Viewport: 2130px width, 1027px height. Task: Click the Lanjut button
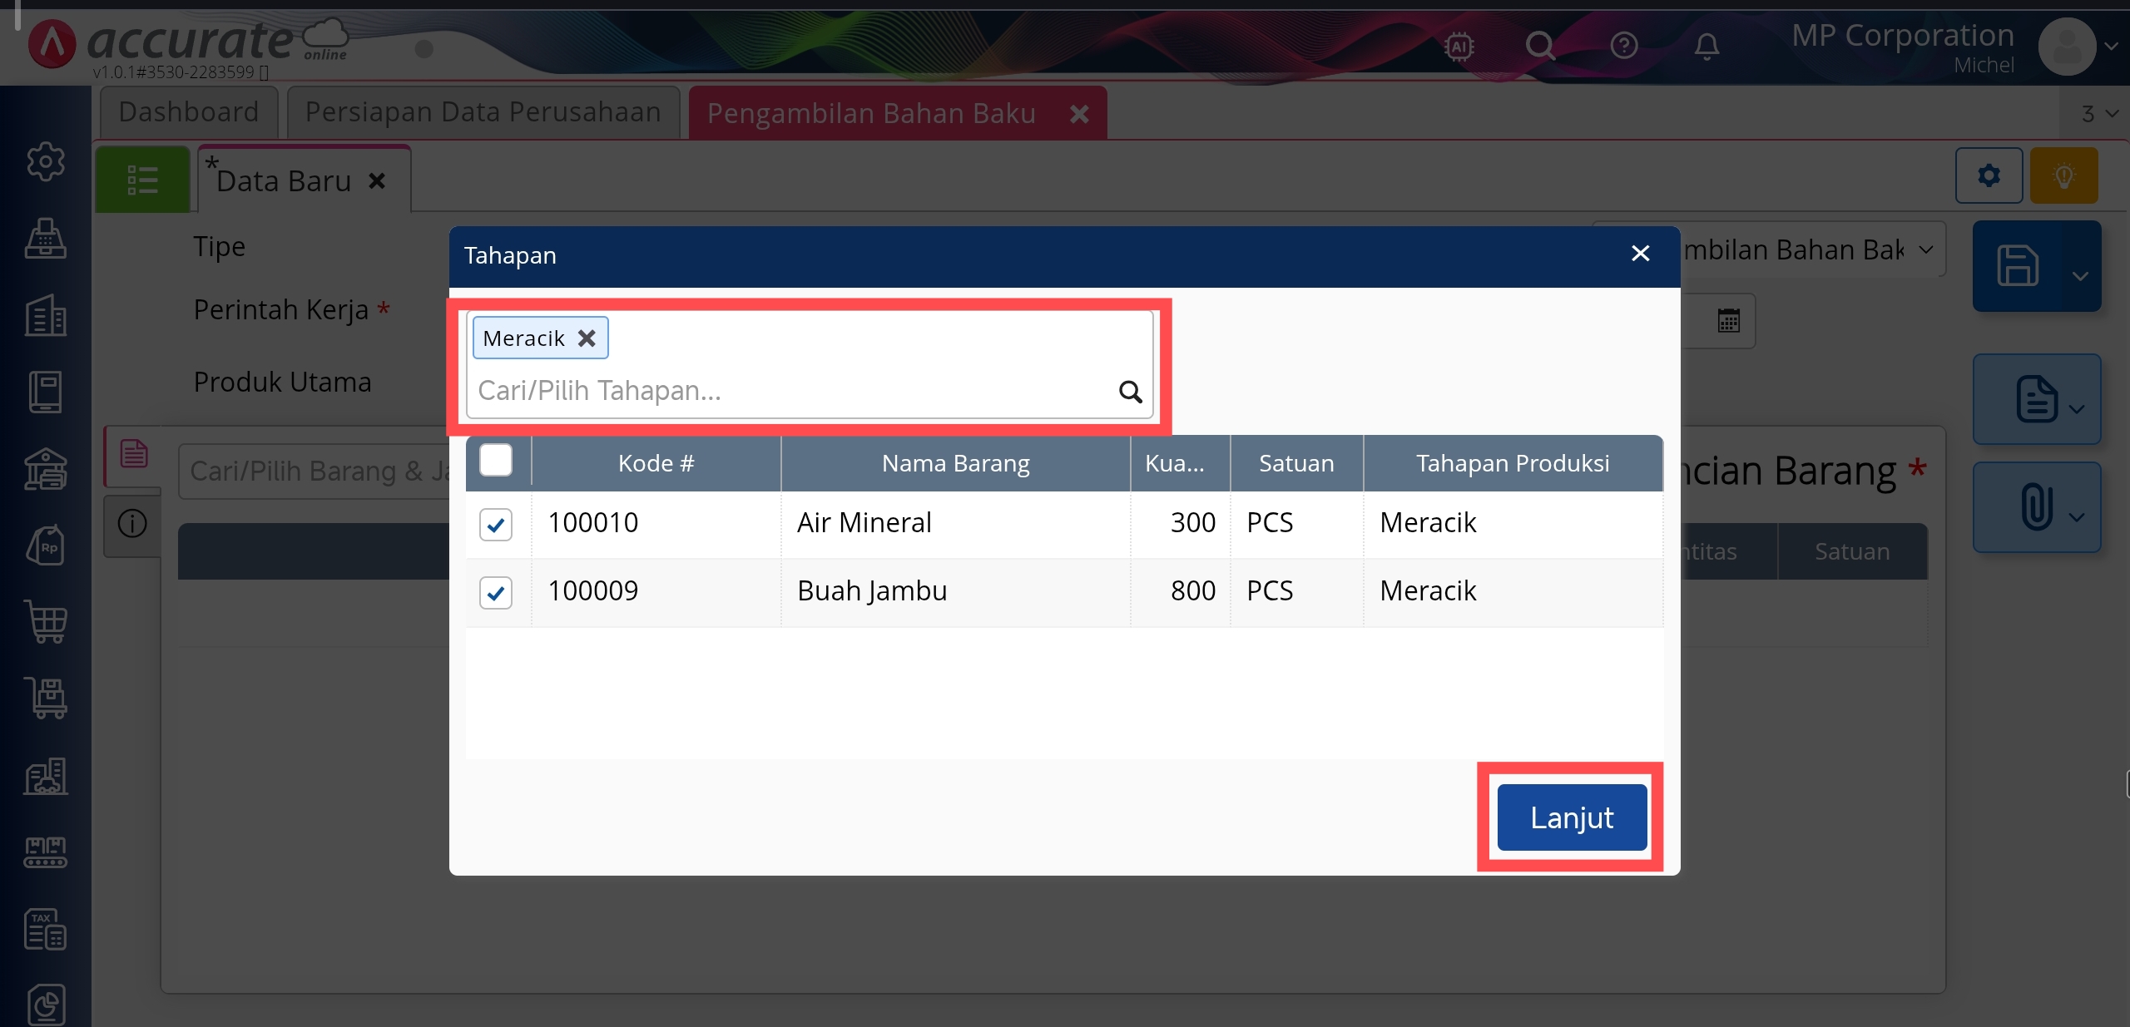pyautogui.click(x=1571, y=817)
